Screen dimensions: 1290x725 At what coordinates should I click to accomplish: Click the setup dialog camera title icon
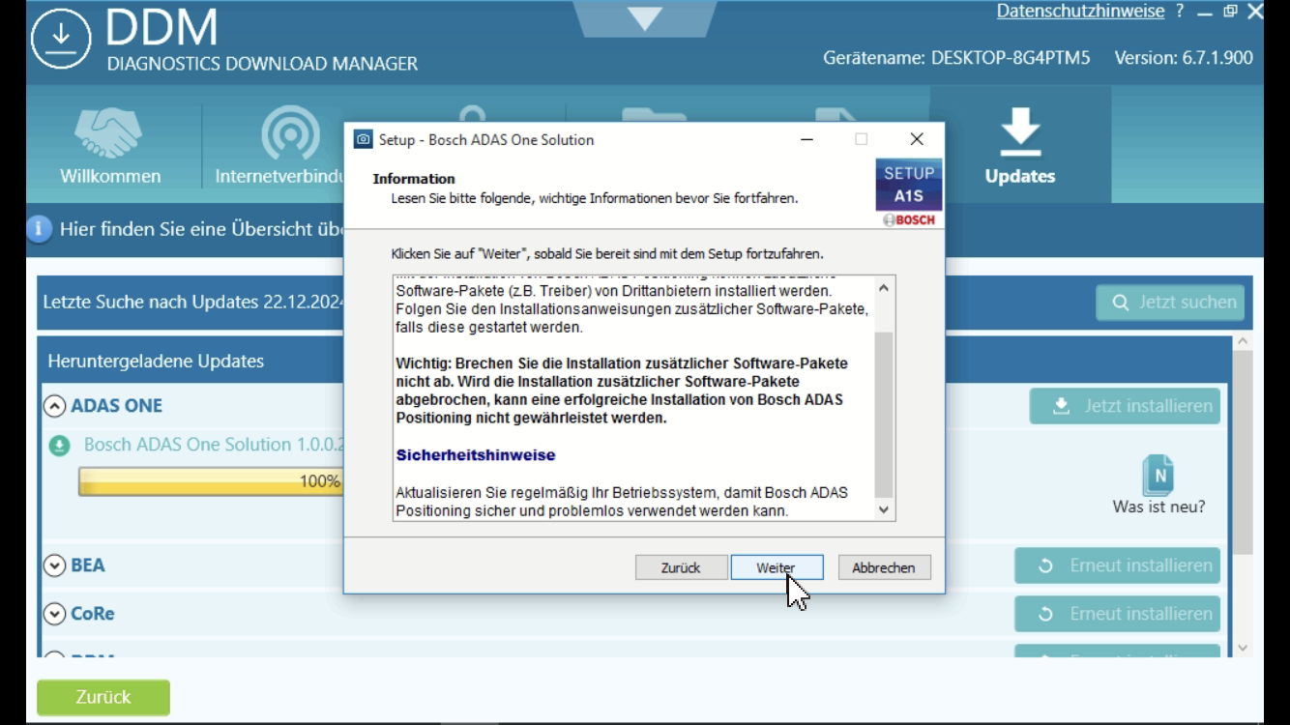coord(363,139)
